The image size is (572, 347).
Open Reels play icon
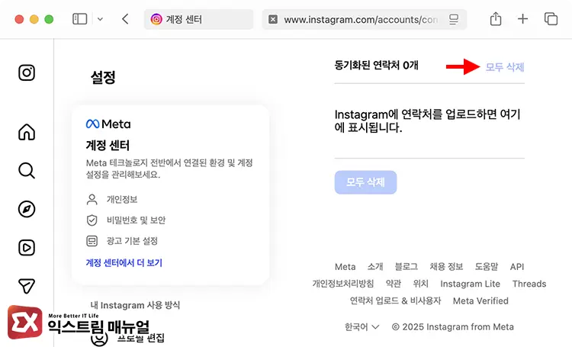tap(27, 248)
